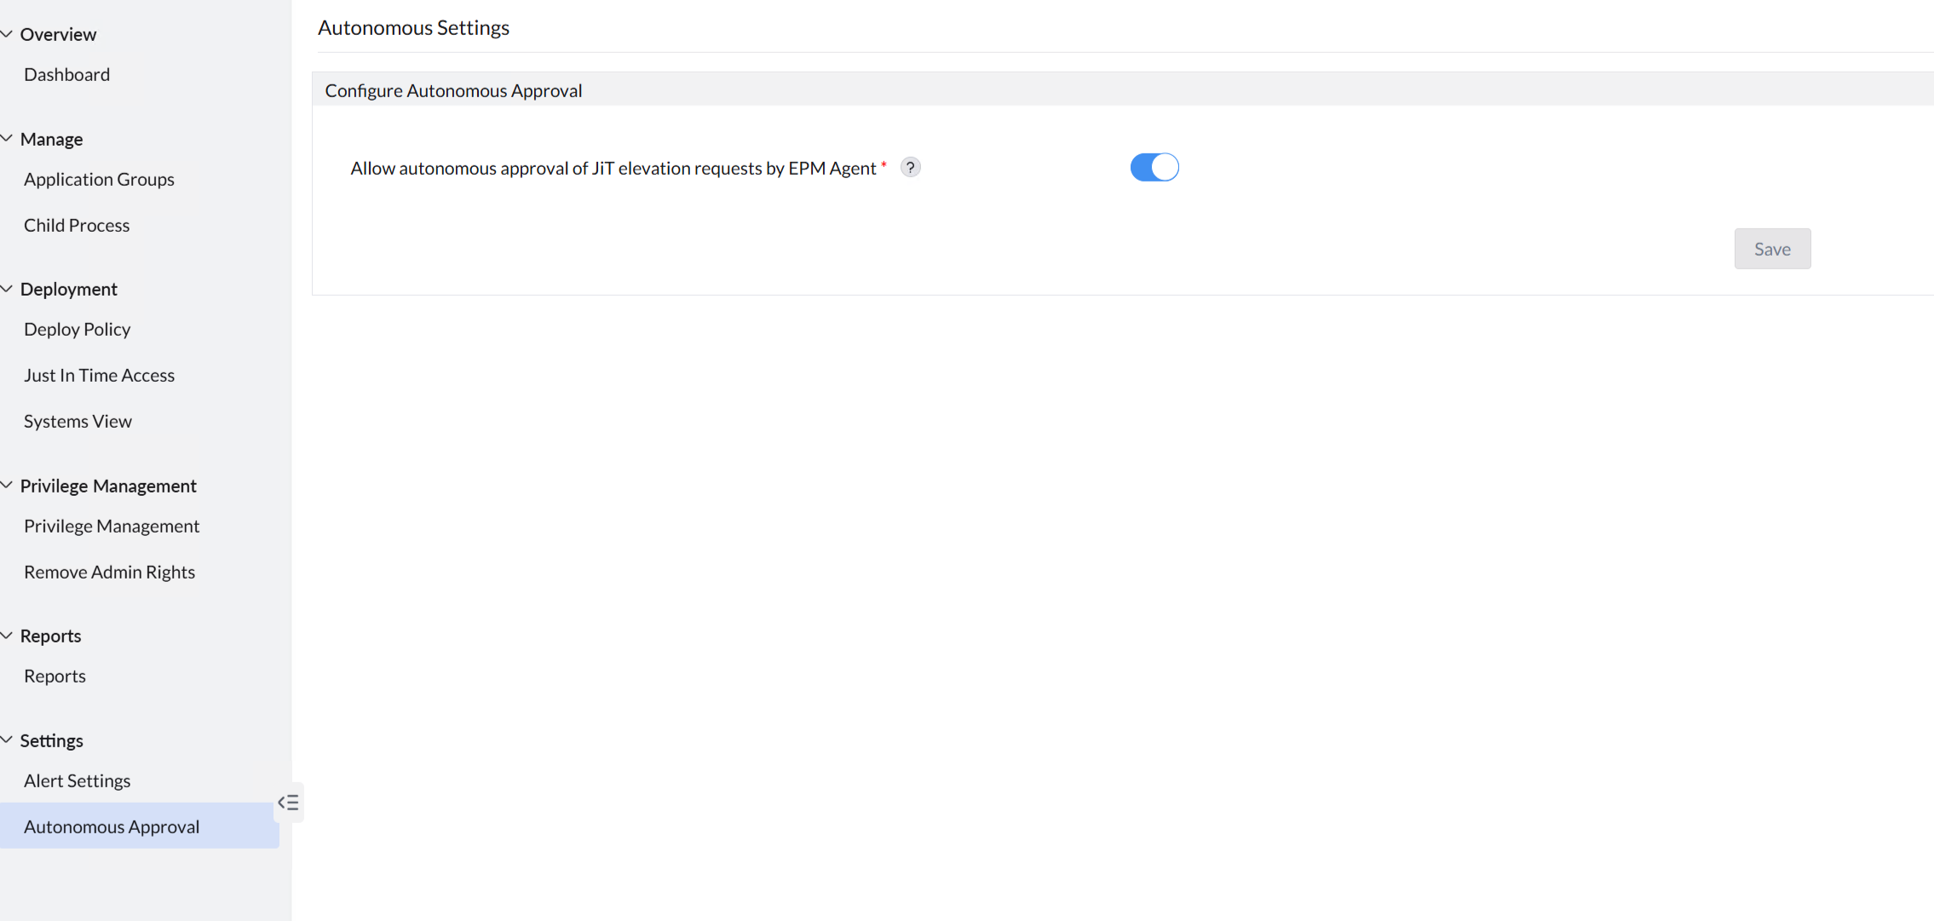Open Alert Settings
This screenshot has width=1934, height=921.
click(77, 781)
